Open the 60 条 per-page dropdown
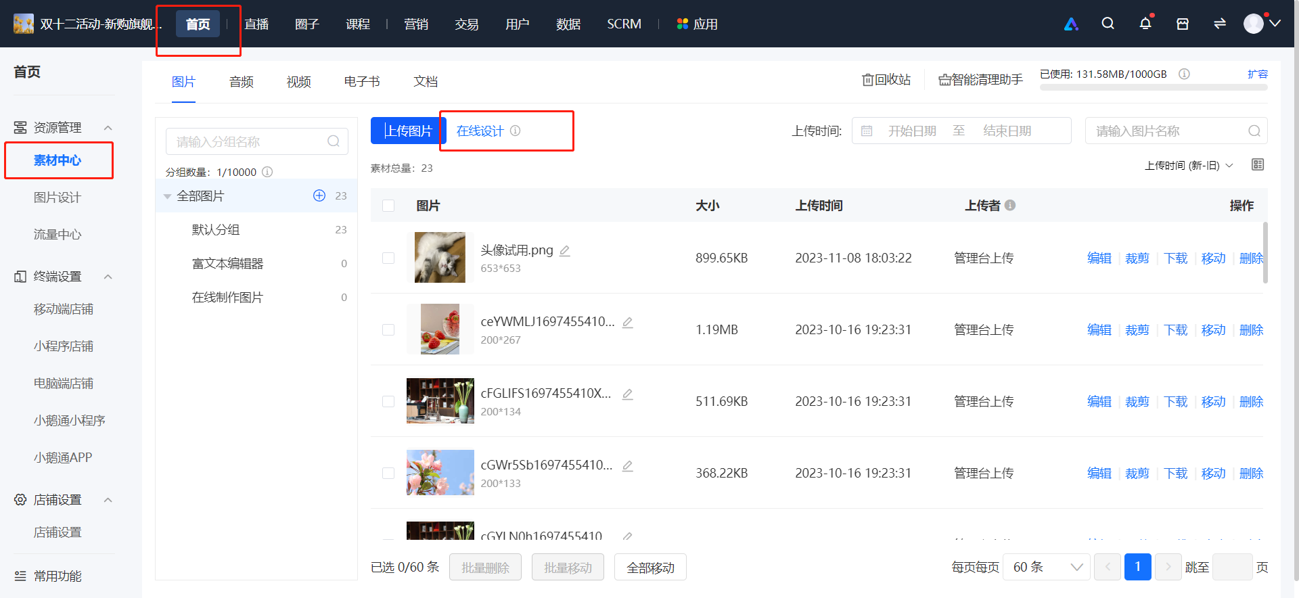Viewport: 1299px width, 598px height. pyautogui.click(x=1047, y=567)
